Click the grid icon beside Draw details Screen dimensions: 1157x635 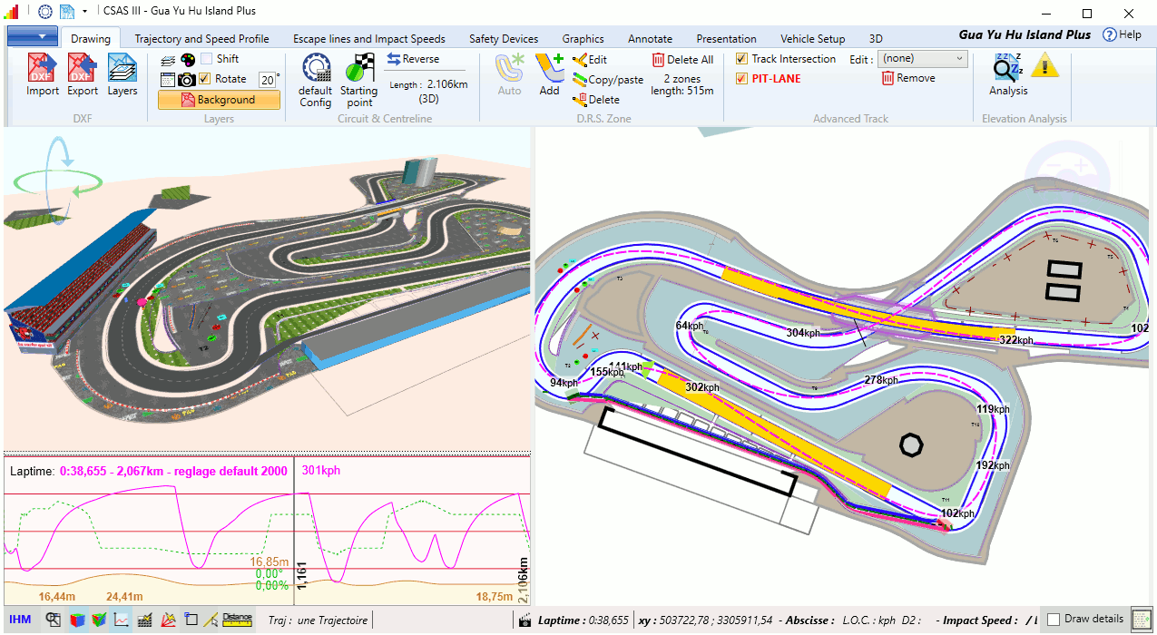1142,620
